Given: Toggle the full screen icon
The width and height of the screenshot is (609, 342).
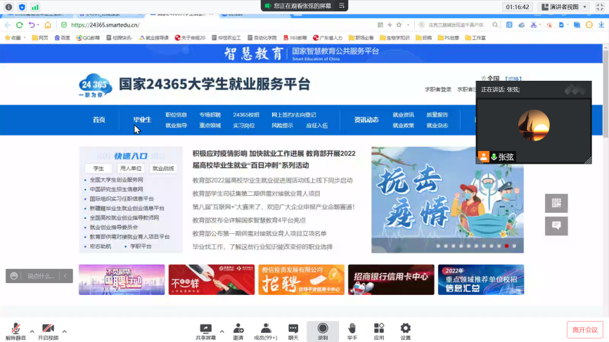Looking at the screenshot, I should (x=600, y=7).
